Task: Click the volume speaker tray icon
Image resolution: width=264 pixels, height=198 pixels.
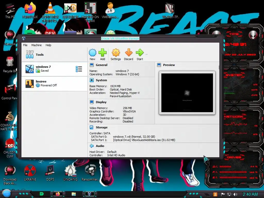Action: [x=235, y=194]
